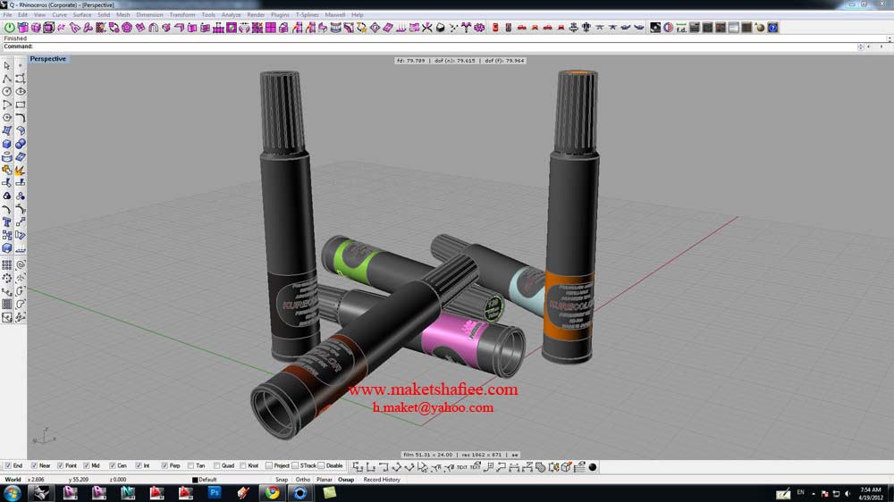
Task: Click the Explode tool icon
Action: [20, 170]
